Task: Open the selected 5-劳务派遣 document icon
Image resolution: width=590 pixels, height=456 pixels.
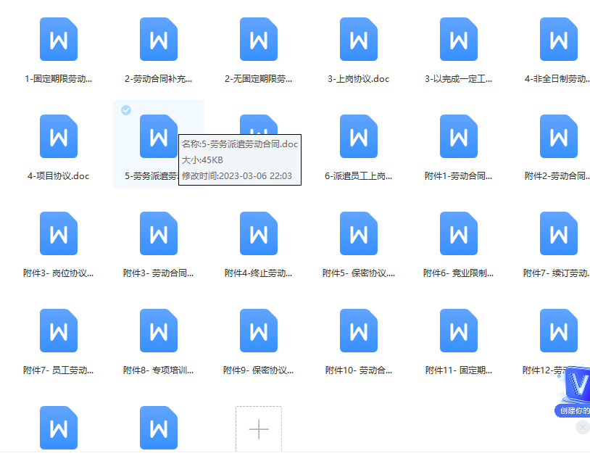Action: [159, 136]
